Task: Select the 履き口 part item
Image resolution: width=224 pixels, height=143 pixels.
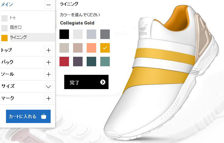Action: point(16,28)
